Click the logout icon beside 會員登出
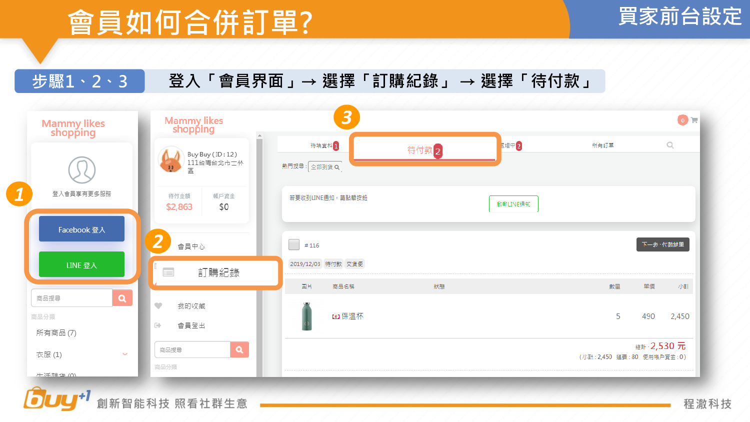The image size is (750, 422). pyautogui.click(x=158, y=325)
